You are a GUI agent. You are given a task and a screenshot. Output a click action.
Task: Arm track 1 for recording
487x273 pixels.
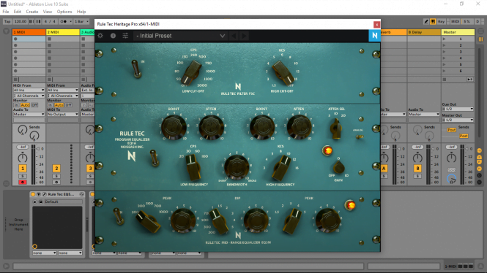[x=23, y=182]
